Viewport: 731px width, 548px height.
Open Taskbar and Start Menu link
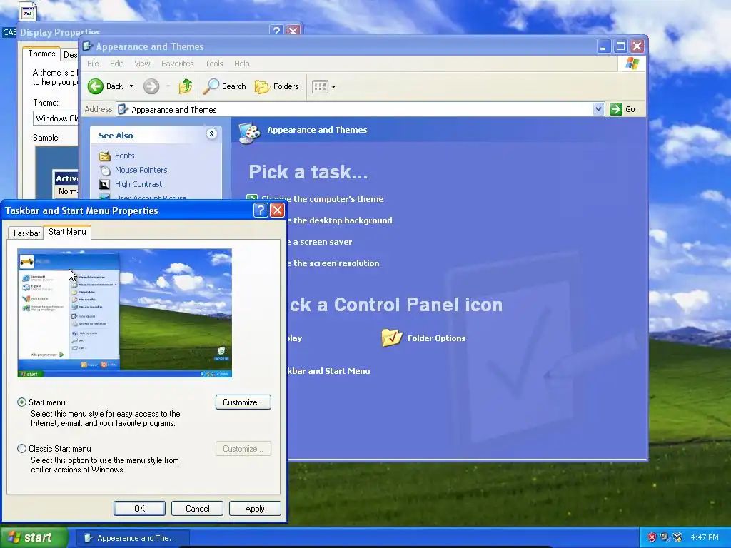329,371
